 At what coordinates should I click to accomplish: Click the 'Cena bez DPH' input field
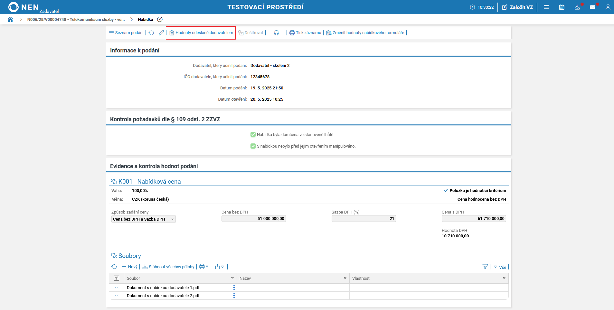[253, 219]
